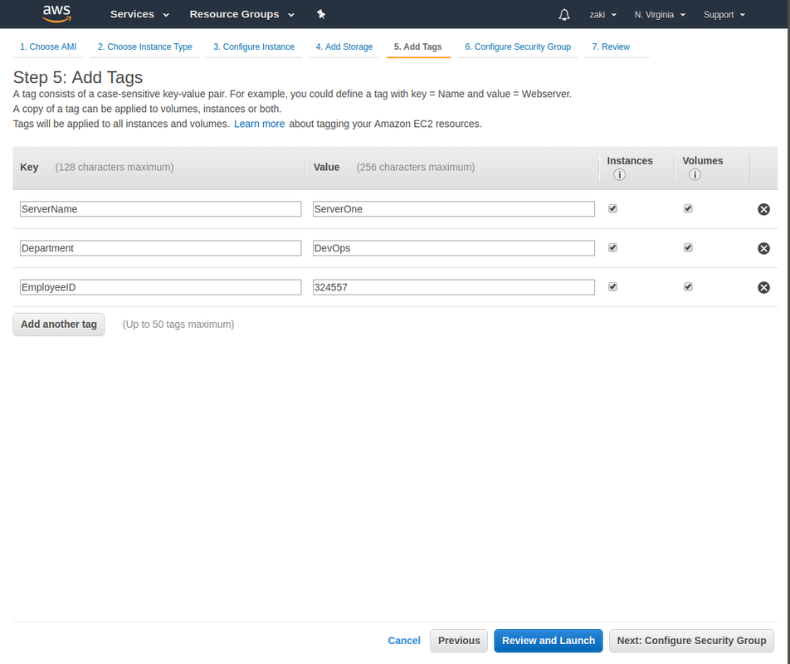Click '(128 characters maximum)' hint text
This screenshot has height=664, width=790.
tap(115, 168)
